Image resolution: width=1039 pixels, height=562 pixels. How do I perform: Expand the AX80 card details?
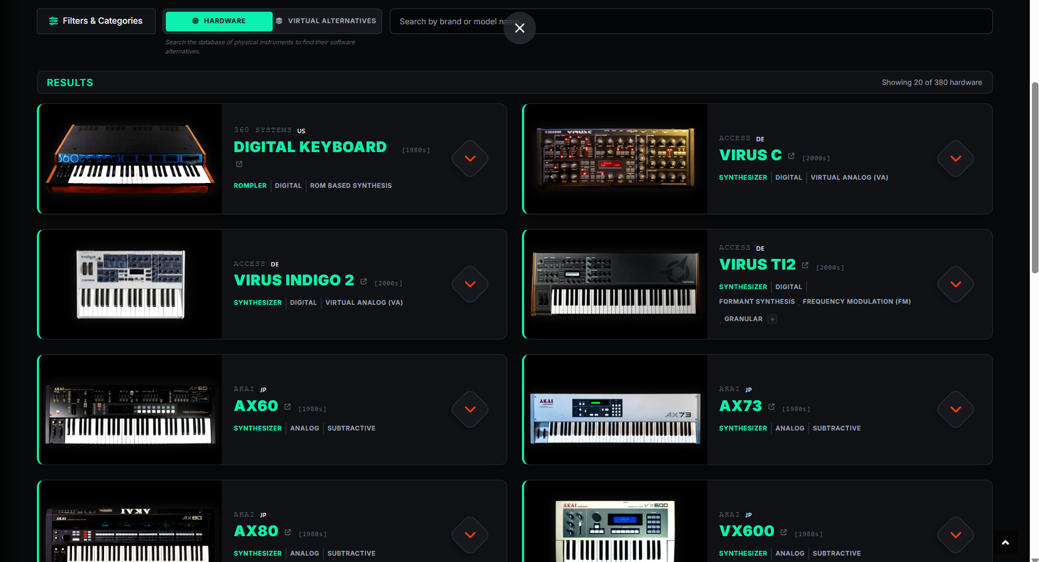470,535
